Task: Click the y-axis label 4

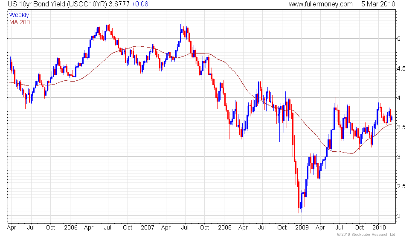Action: [x=399, y=98]
